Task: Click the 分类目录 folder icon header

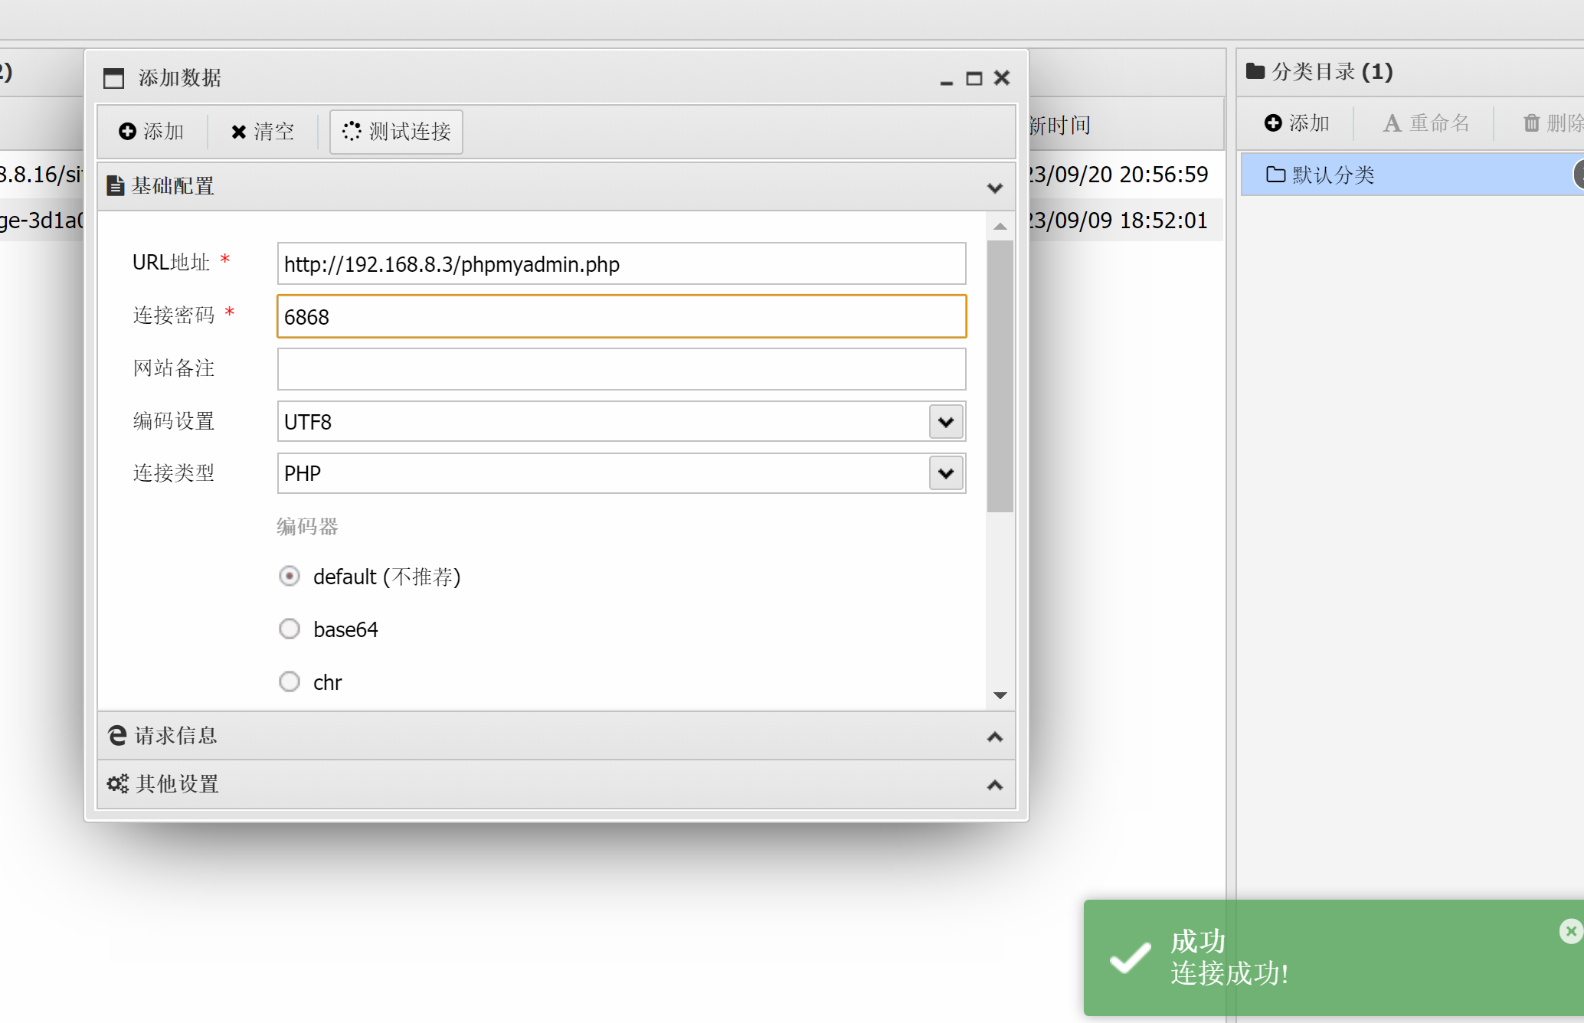Action: tap(1255, 72)
